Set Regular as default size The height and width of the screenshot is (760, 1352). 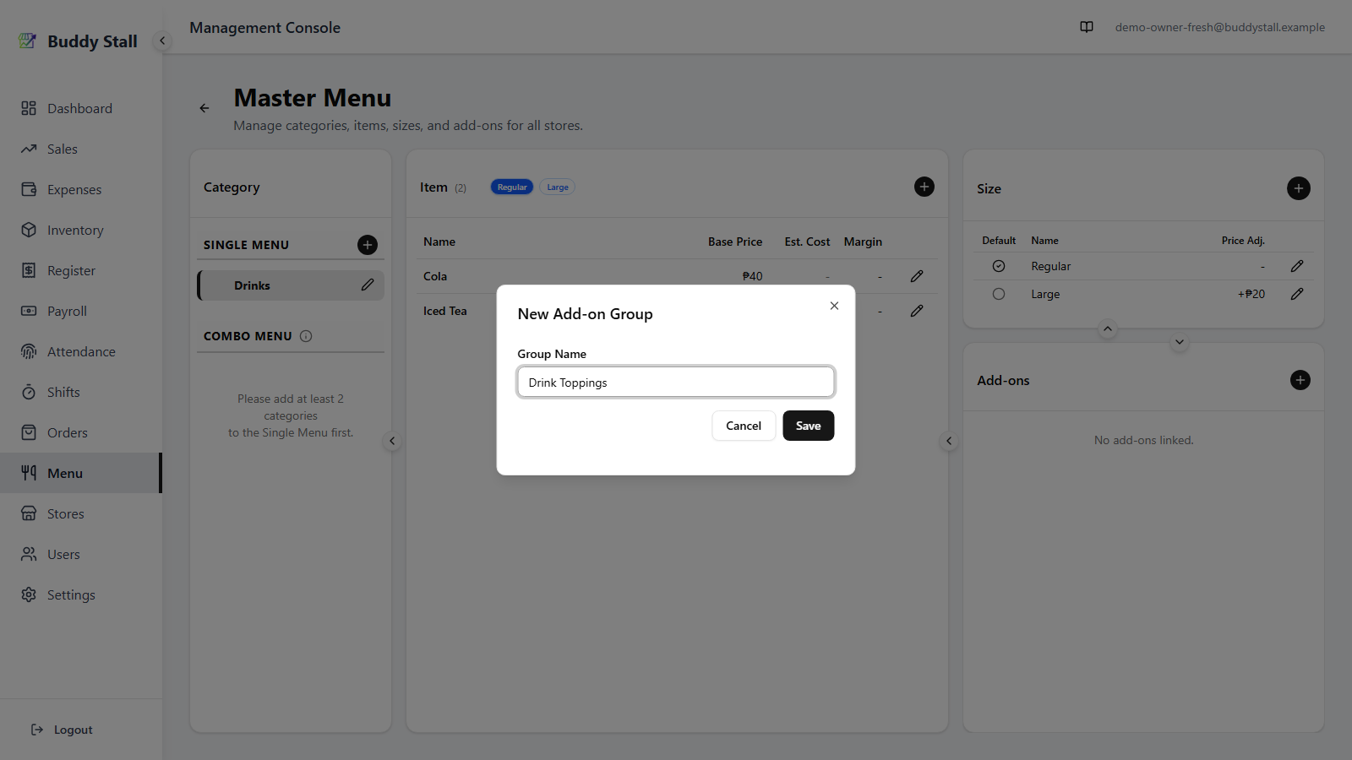pos(999,266)
